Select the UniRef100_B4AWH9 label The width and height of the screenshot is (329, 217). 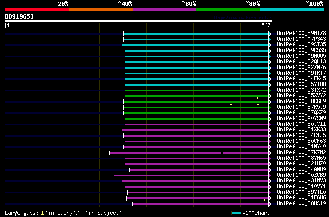(x=301, y=170)
